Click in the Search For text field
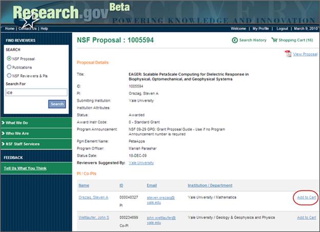The image size is (320, 232). [x=36, y=93]
